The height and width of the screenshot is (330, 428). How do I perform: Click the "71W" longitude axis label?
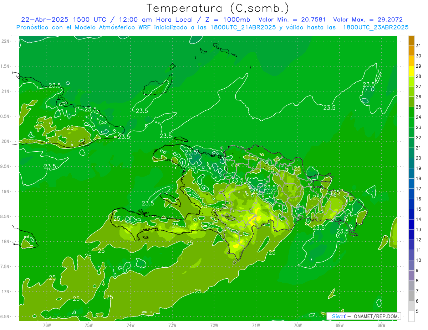point(256,325)
